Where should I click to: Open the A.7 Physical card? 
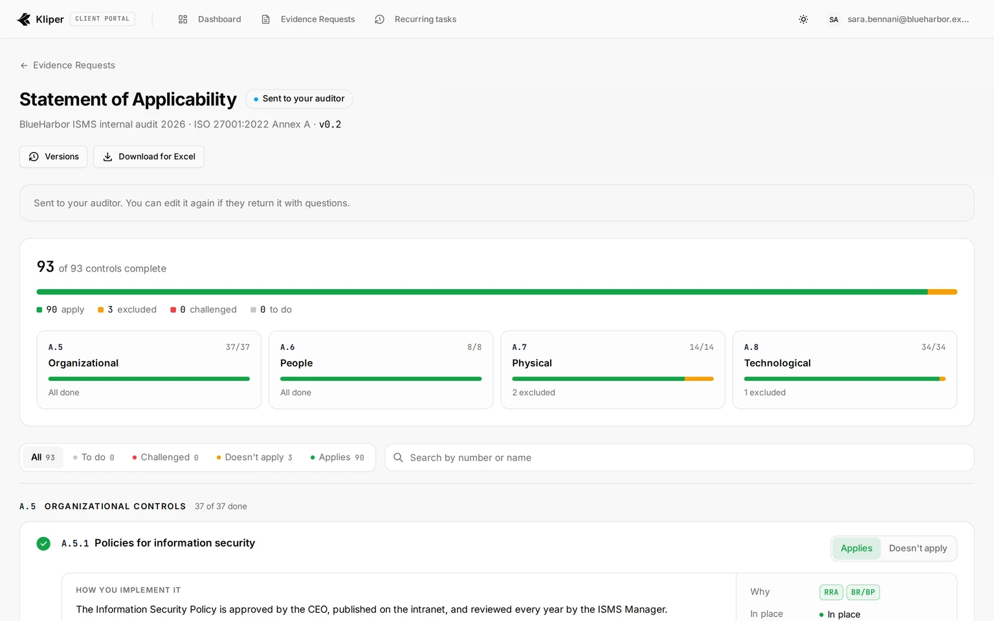[x=613, y=370]
